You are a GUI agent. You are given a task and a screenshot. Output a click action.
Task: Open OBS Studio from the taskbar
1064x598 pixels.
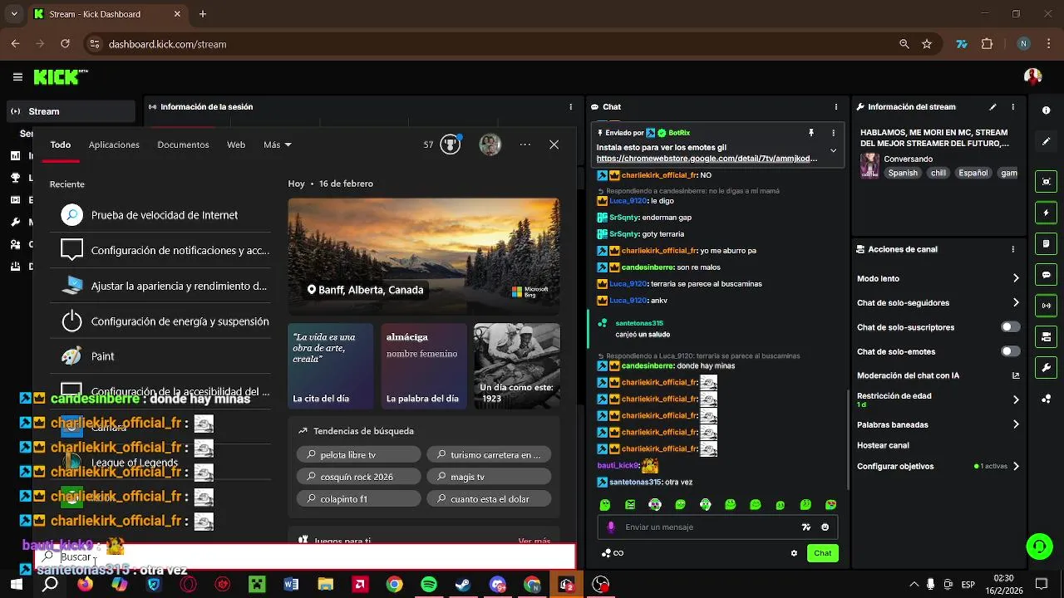[x=601, y=585]
